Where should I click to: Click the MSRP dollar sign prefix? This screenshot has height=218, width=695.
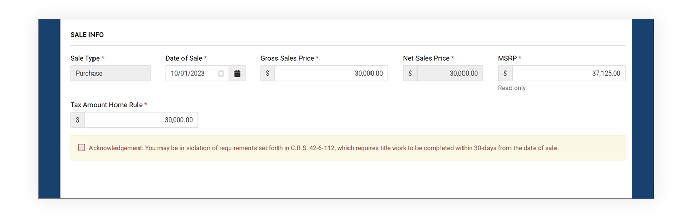tap(505, 74)
